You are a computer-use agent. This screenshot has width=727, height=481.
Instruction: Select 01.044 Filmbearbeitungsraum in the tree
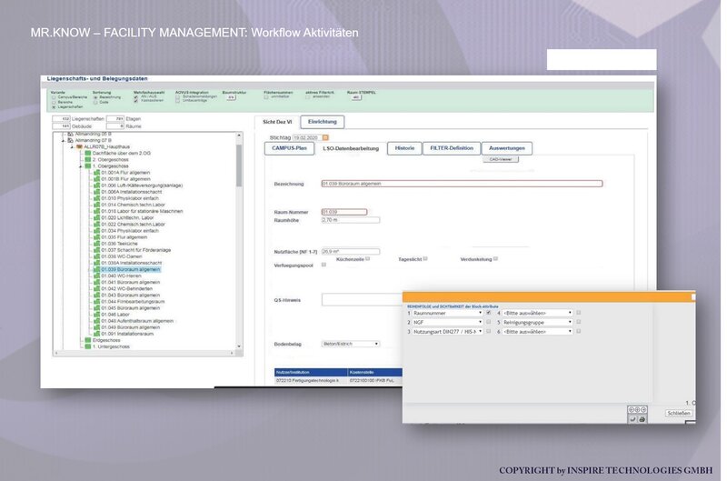pyautogui.click(x=133, y=302)
